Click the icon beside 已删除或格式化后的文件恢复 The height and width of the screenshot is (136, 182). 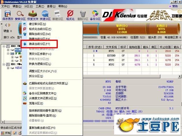[25, 83]
